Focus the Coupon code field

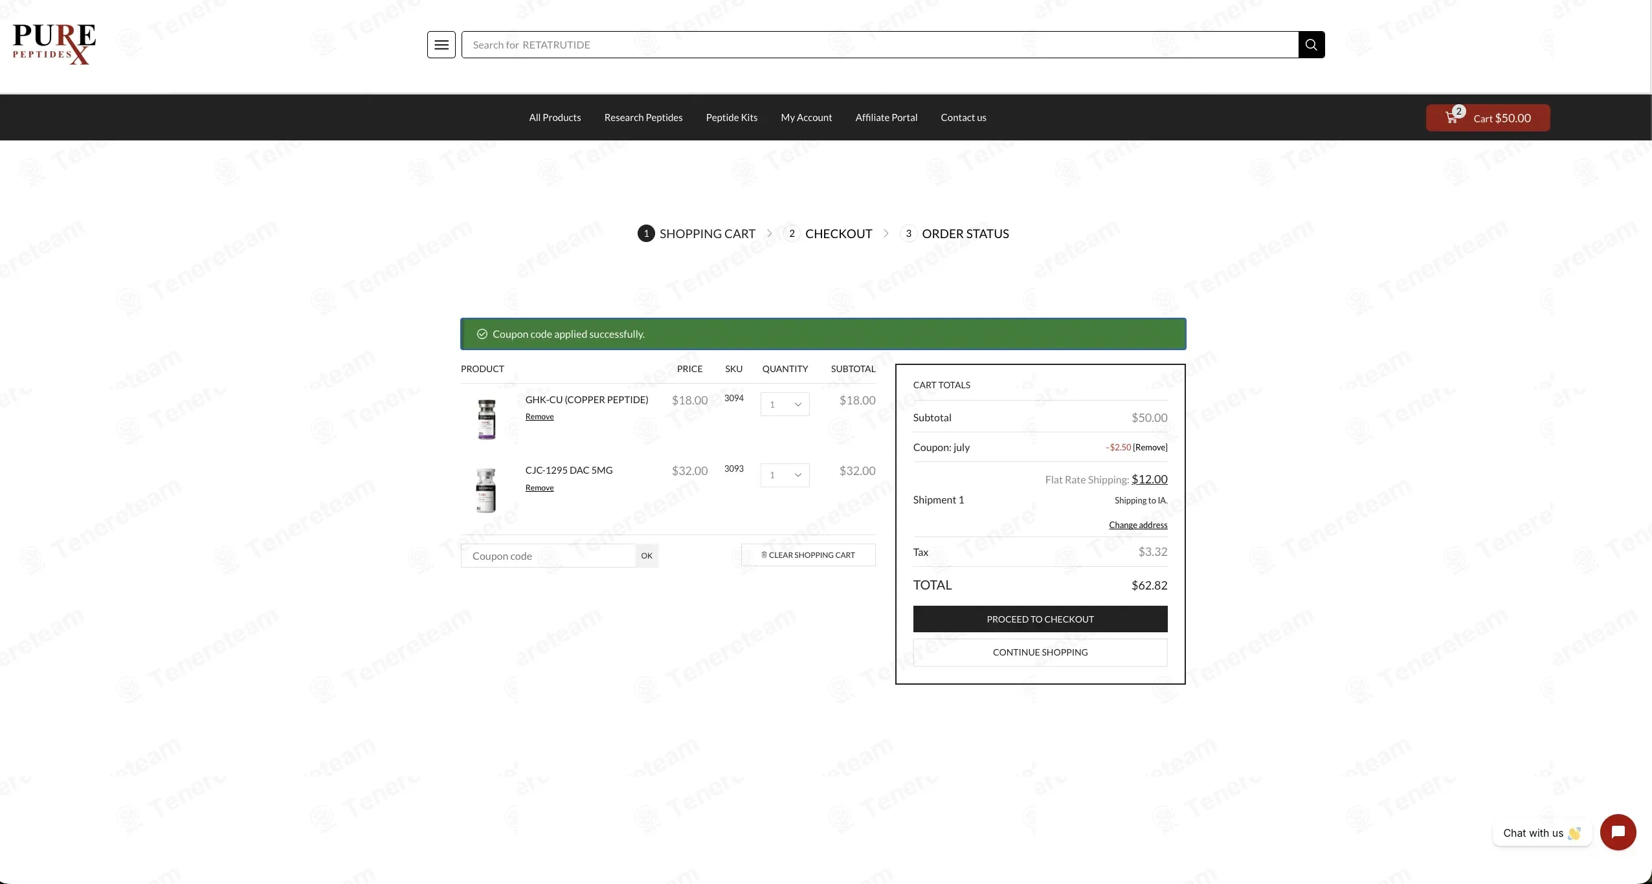coord(548,556)
